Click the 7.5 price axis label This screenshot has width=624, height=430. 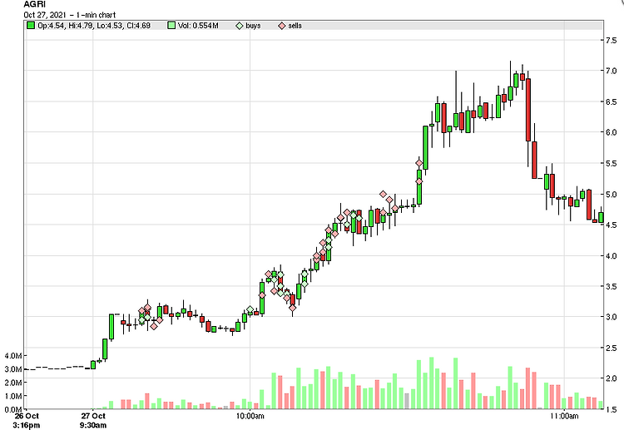612,40
